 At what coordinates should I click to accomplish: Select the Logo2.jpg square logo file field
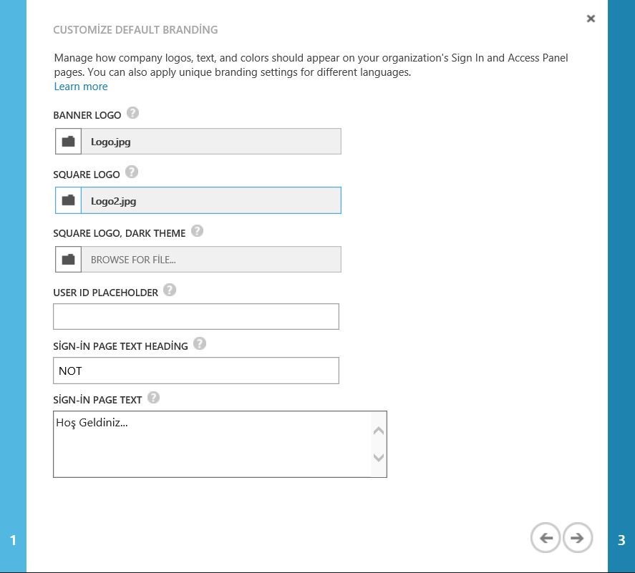210,200
